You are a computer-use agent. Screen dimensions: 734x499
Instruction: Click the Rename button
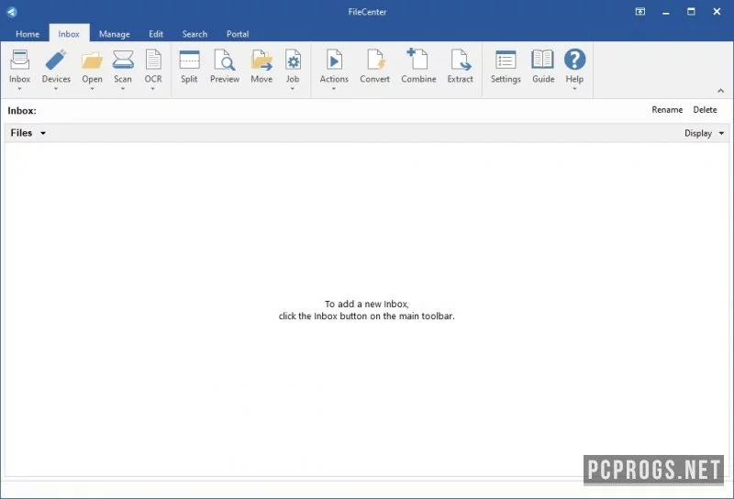click(667, 109)
